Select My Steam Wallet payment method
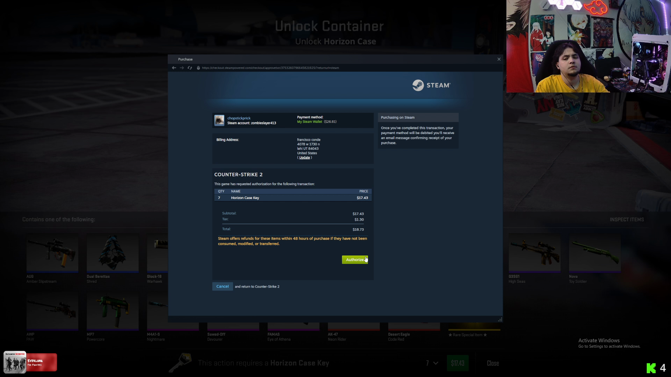671x377 pixels. pyautogui.click(x=310, y=122)
